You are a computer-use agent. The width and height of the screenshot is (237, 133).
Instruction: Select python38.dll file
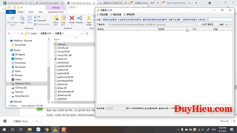click(63, 74)
